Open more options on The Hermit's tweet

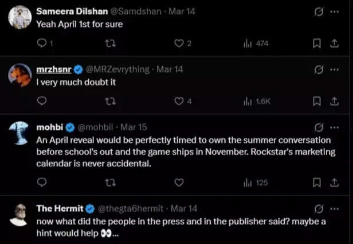[335, 208]
